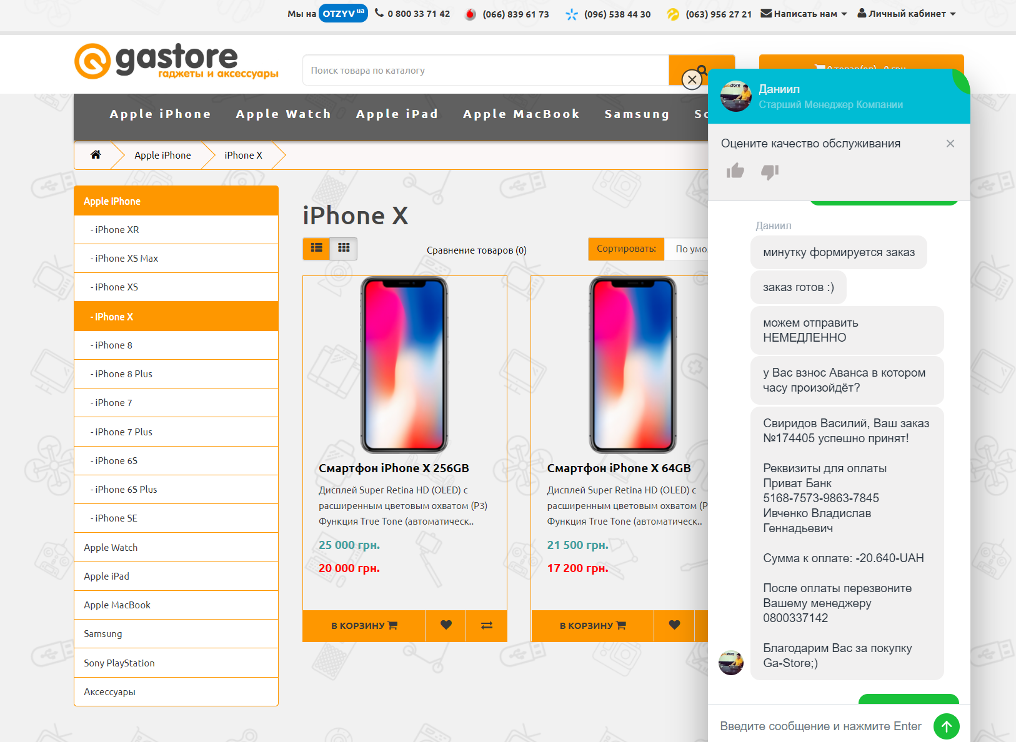Screen dimensions: 1016x742
Task: Compare iPhone X 256GB with the arrows icon
Action: [487, 625]
